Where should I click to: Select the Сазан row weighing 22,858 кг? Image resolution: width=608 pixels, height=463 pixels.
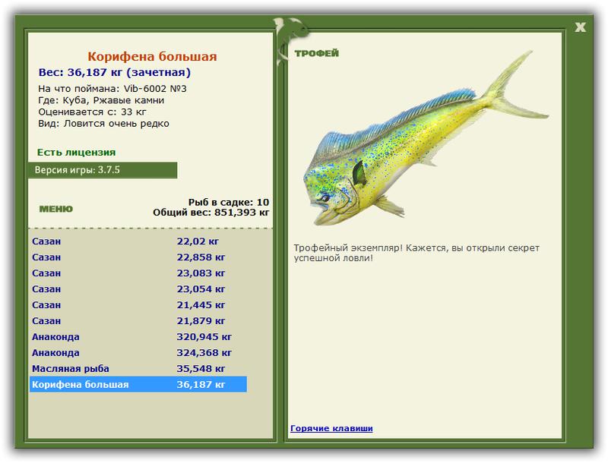pyautogui.click(x=138, y=257)
